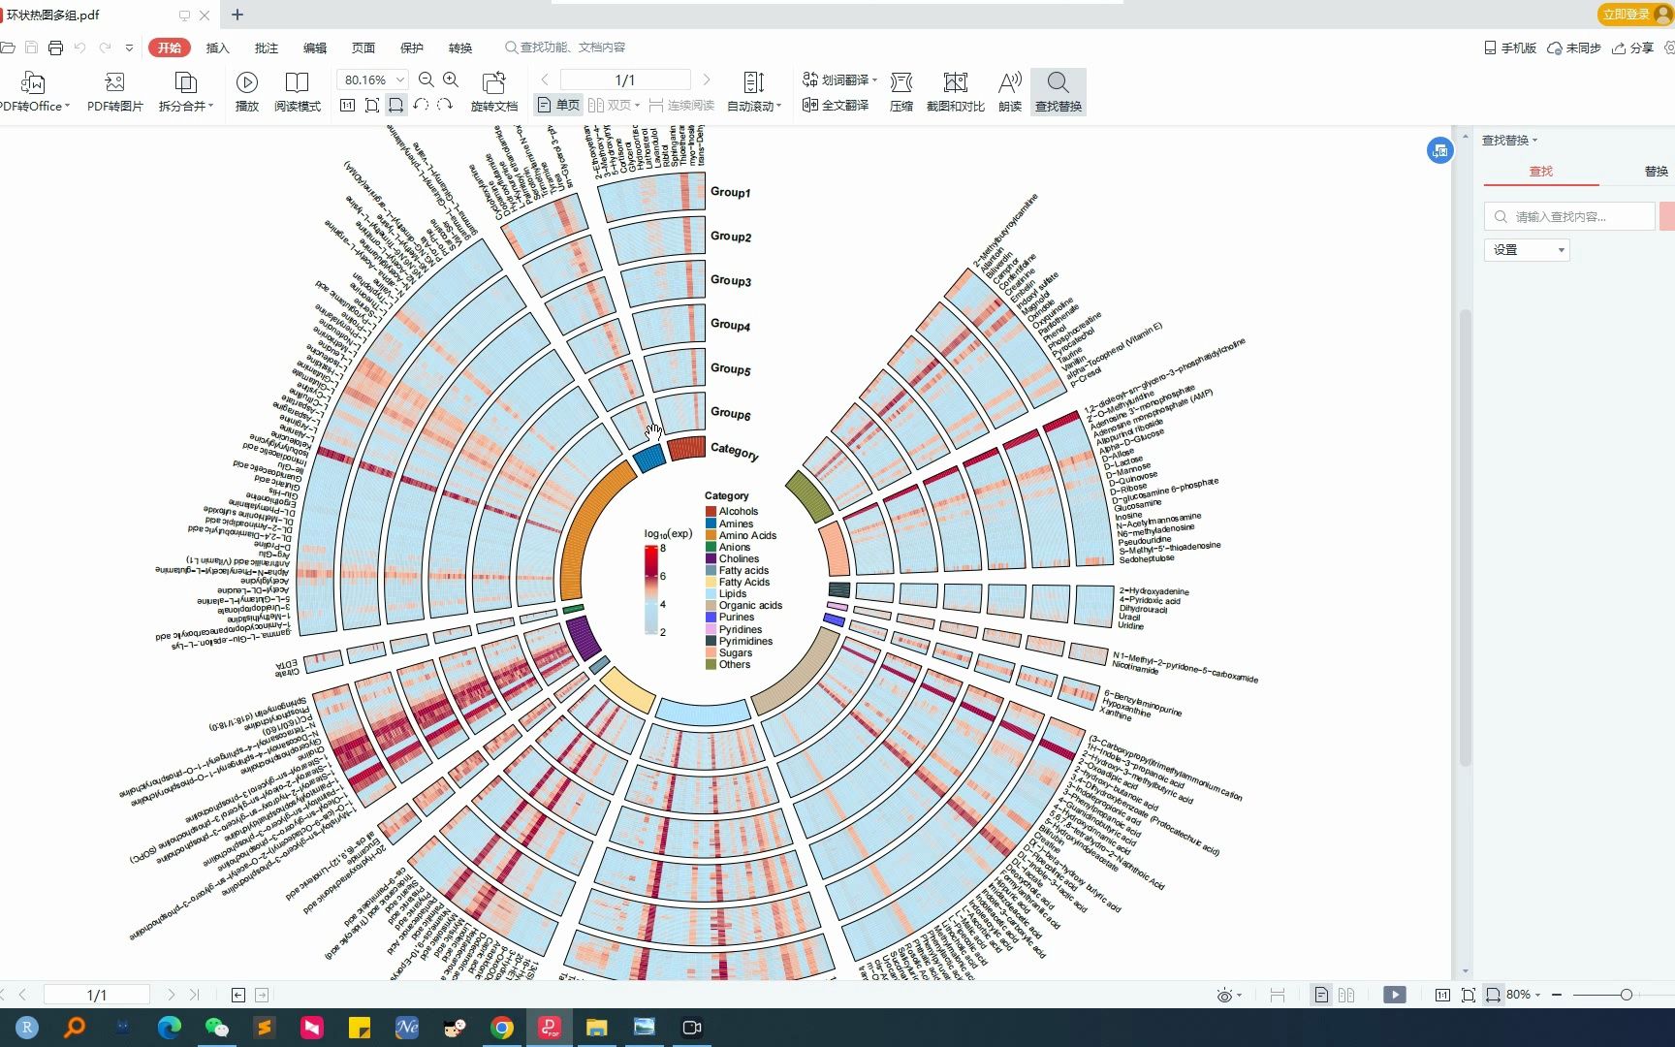Switch to 替换 tab in side panel

click(x=1656, y=172)
